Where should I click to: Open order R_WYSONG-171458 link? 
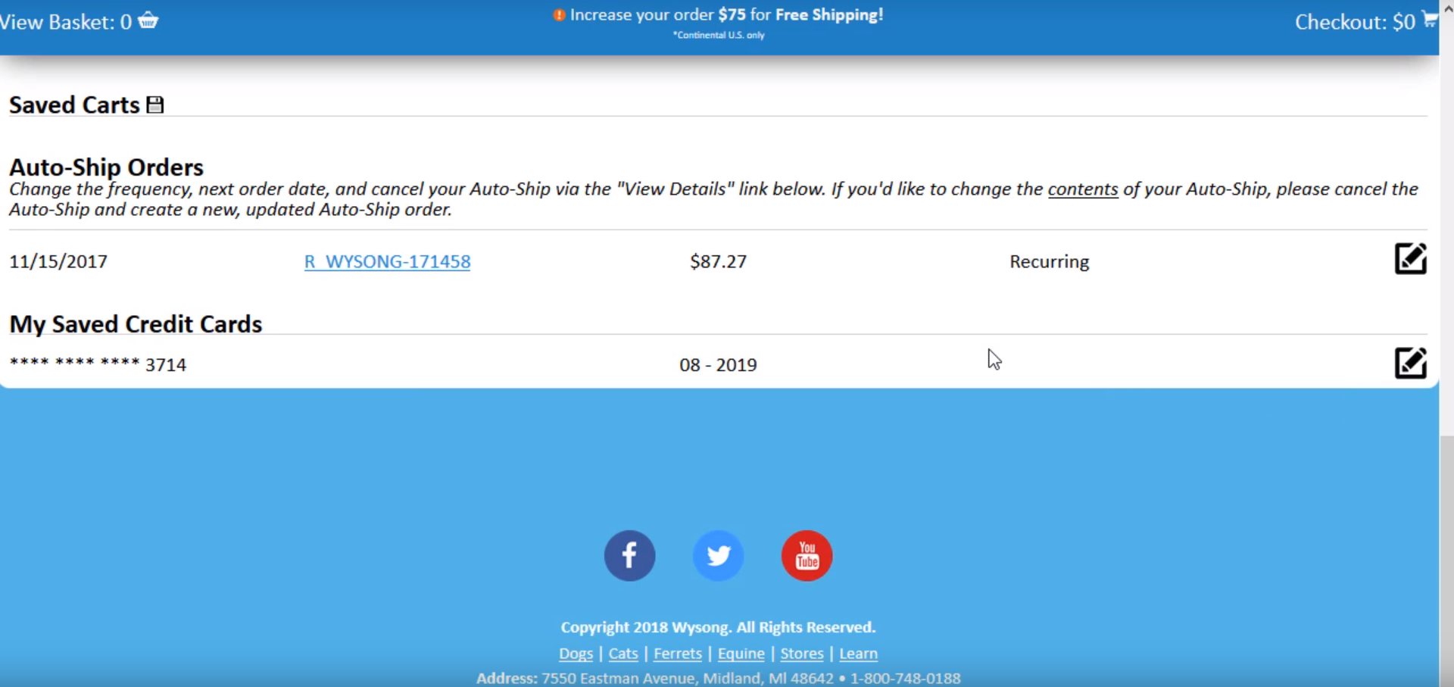(x=387, y=261)
